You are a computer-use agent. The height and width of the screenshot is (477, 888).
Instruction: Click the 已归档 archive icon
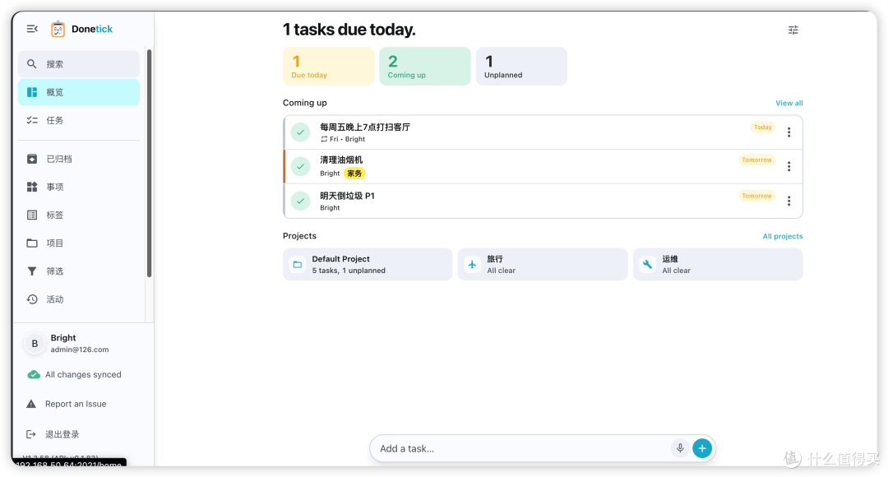click(32, 159)
